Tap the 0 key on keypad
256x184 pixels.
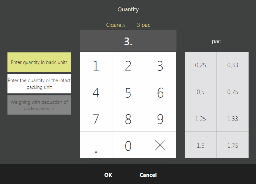point(128,146)
